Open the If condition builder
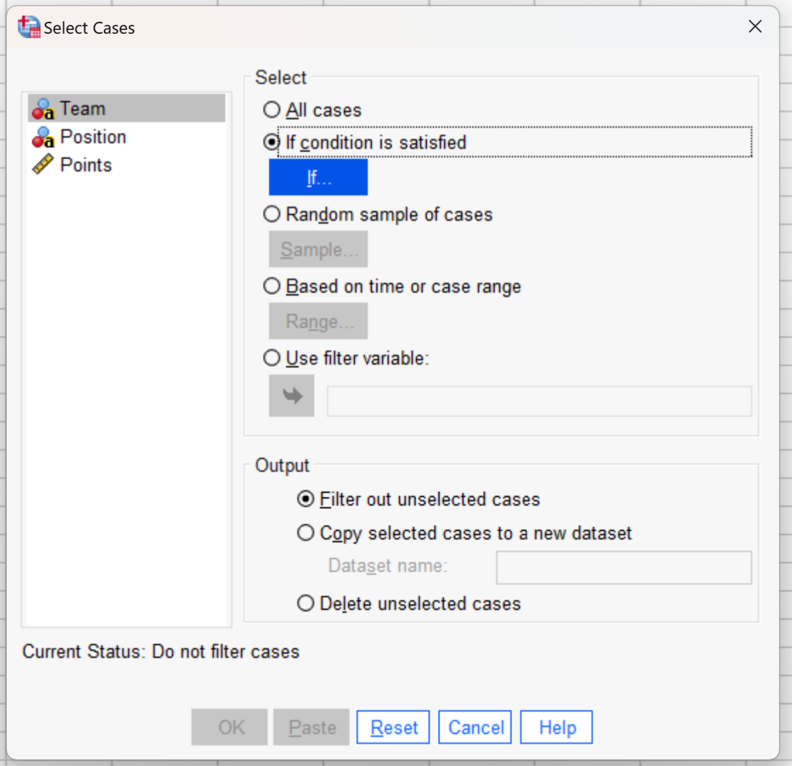792x766 pixels. pyautogui.click(x=318, y=177)
